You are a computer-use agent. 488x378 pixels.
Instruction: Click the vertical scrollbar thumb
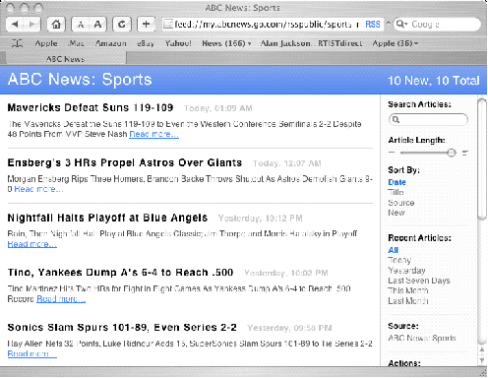(482, 159)
